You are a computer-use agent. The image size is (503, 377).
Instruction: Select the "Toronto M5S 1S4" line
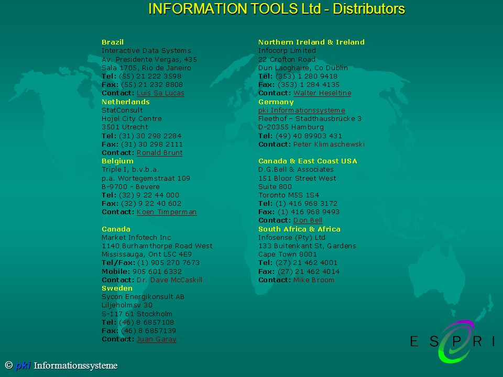point(289,195)
